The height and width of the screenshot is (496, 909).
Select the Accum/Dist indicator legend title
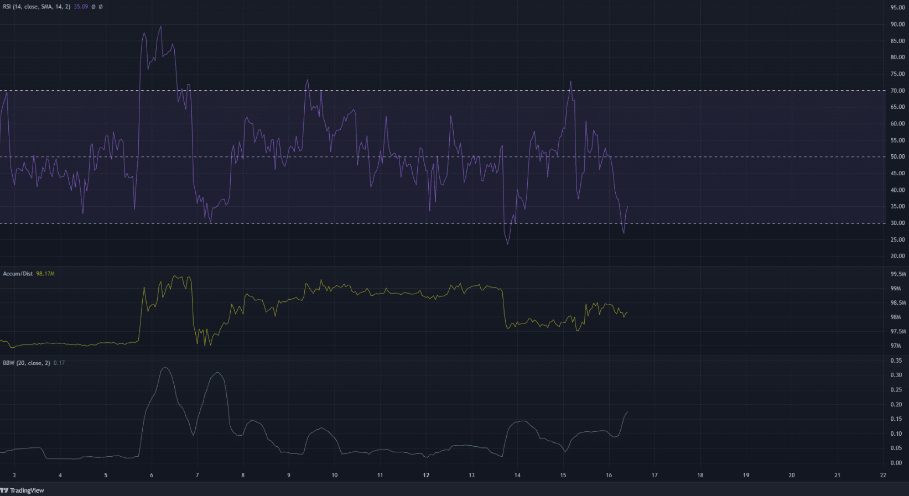(18, 274)
